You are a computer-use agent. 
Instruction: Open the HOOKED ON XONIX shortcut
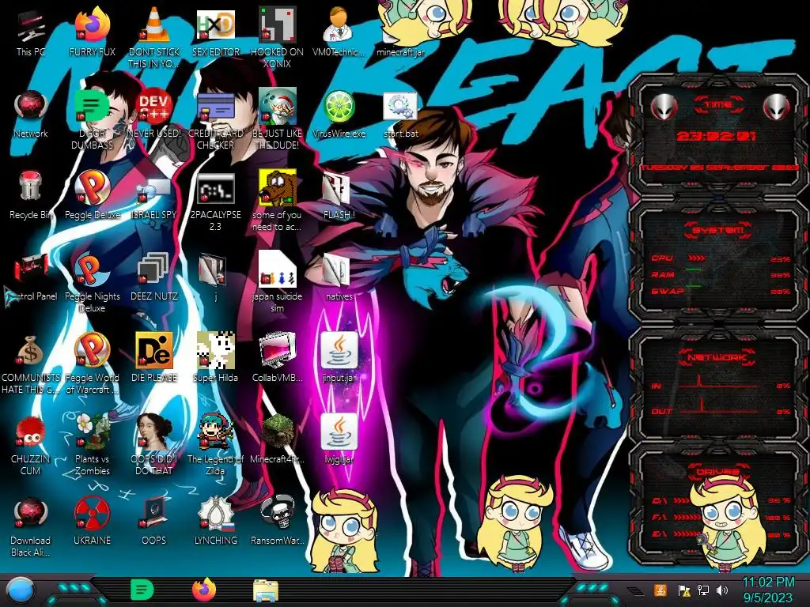(x=278, y=25)
